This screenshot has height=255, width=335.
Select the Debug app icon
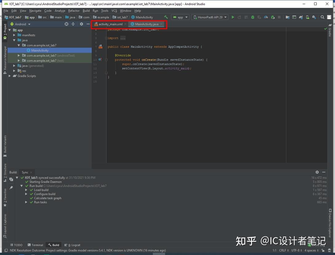[x=253, y=17]
